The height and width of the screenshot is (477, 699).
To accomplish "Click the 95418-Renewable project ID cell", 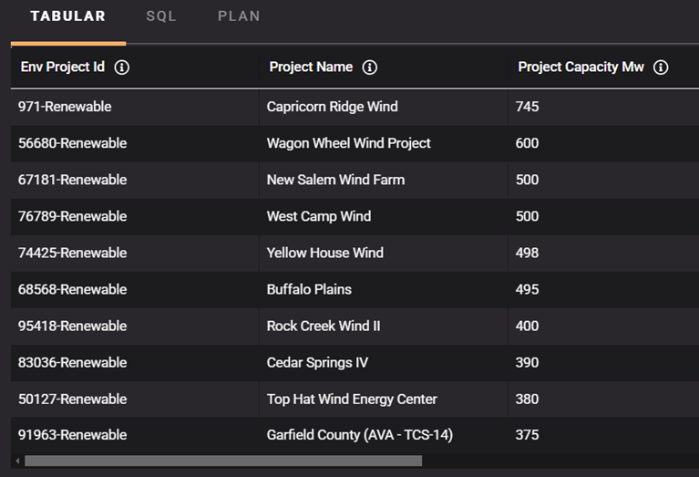I will click(72, 326).
